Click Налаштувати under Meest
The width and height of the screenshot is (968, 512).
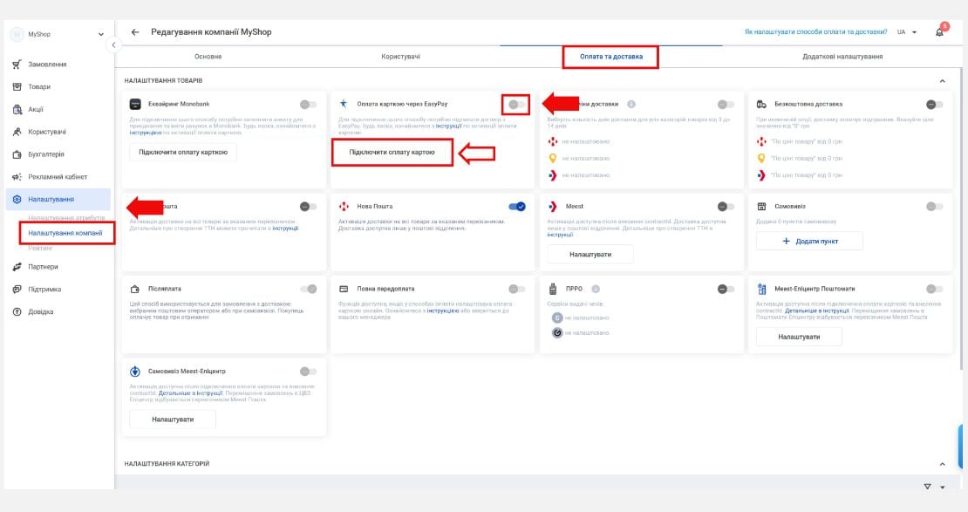coord(590,255)
